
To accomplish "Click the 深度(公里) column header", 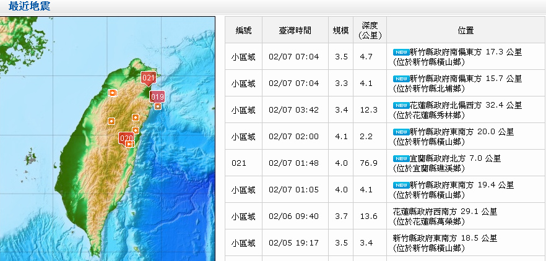I will click(x=370, y=30).
